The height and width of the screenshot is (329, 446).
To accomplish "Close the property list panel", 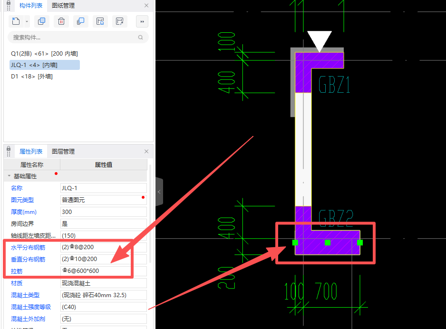I will [x=146, y=152].
